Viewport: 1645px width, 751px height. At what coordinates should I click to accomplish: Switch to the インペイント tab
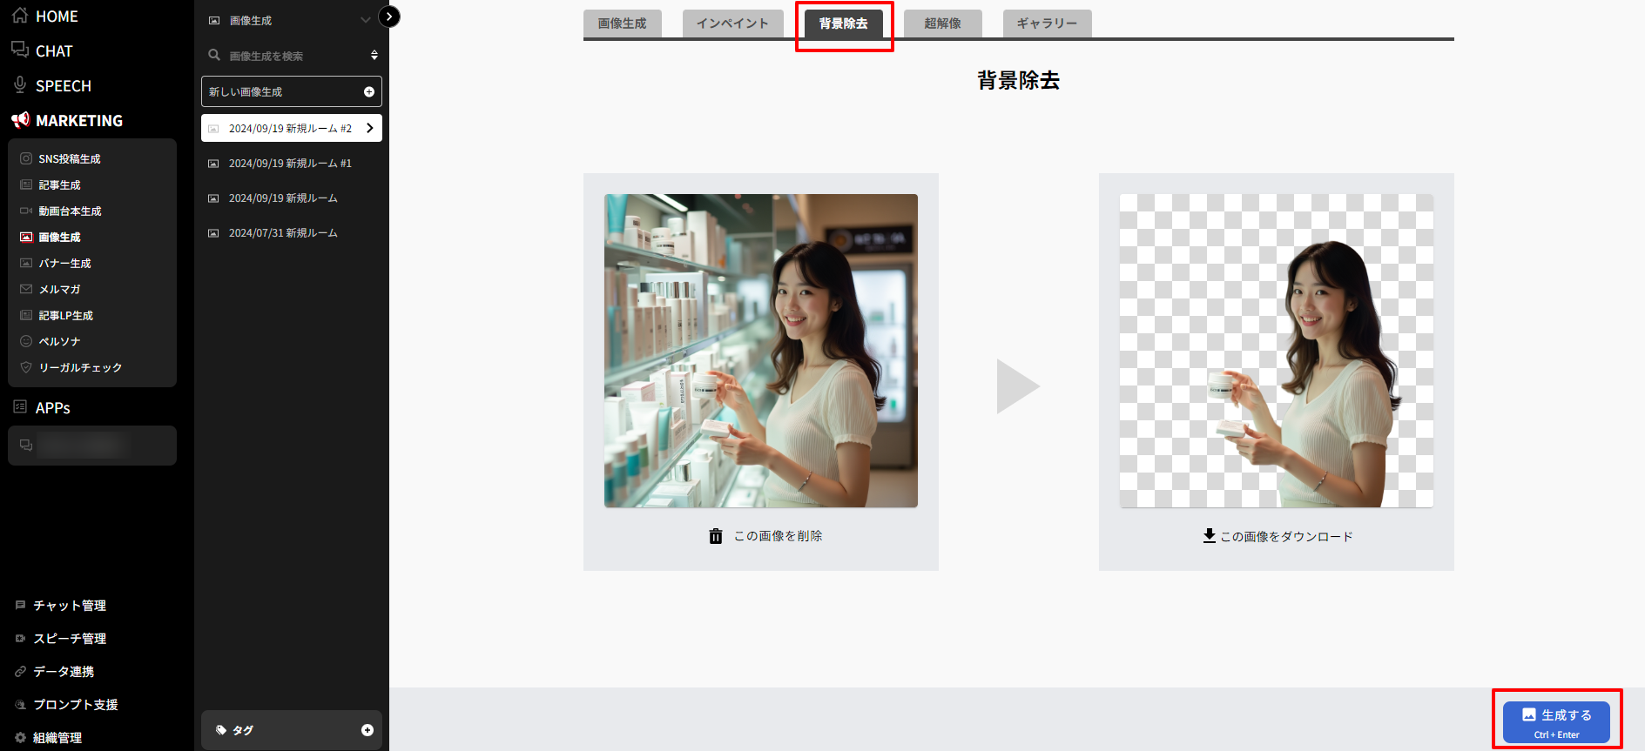pyautogui.click(x=732, y=23)
